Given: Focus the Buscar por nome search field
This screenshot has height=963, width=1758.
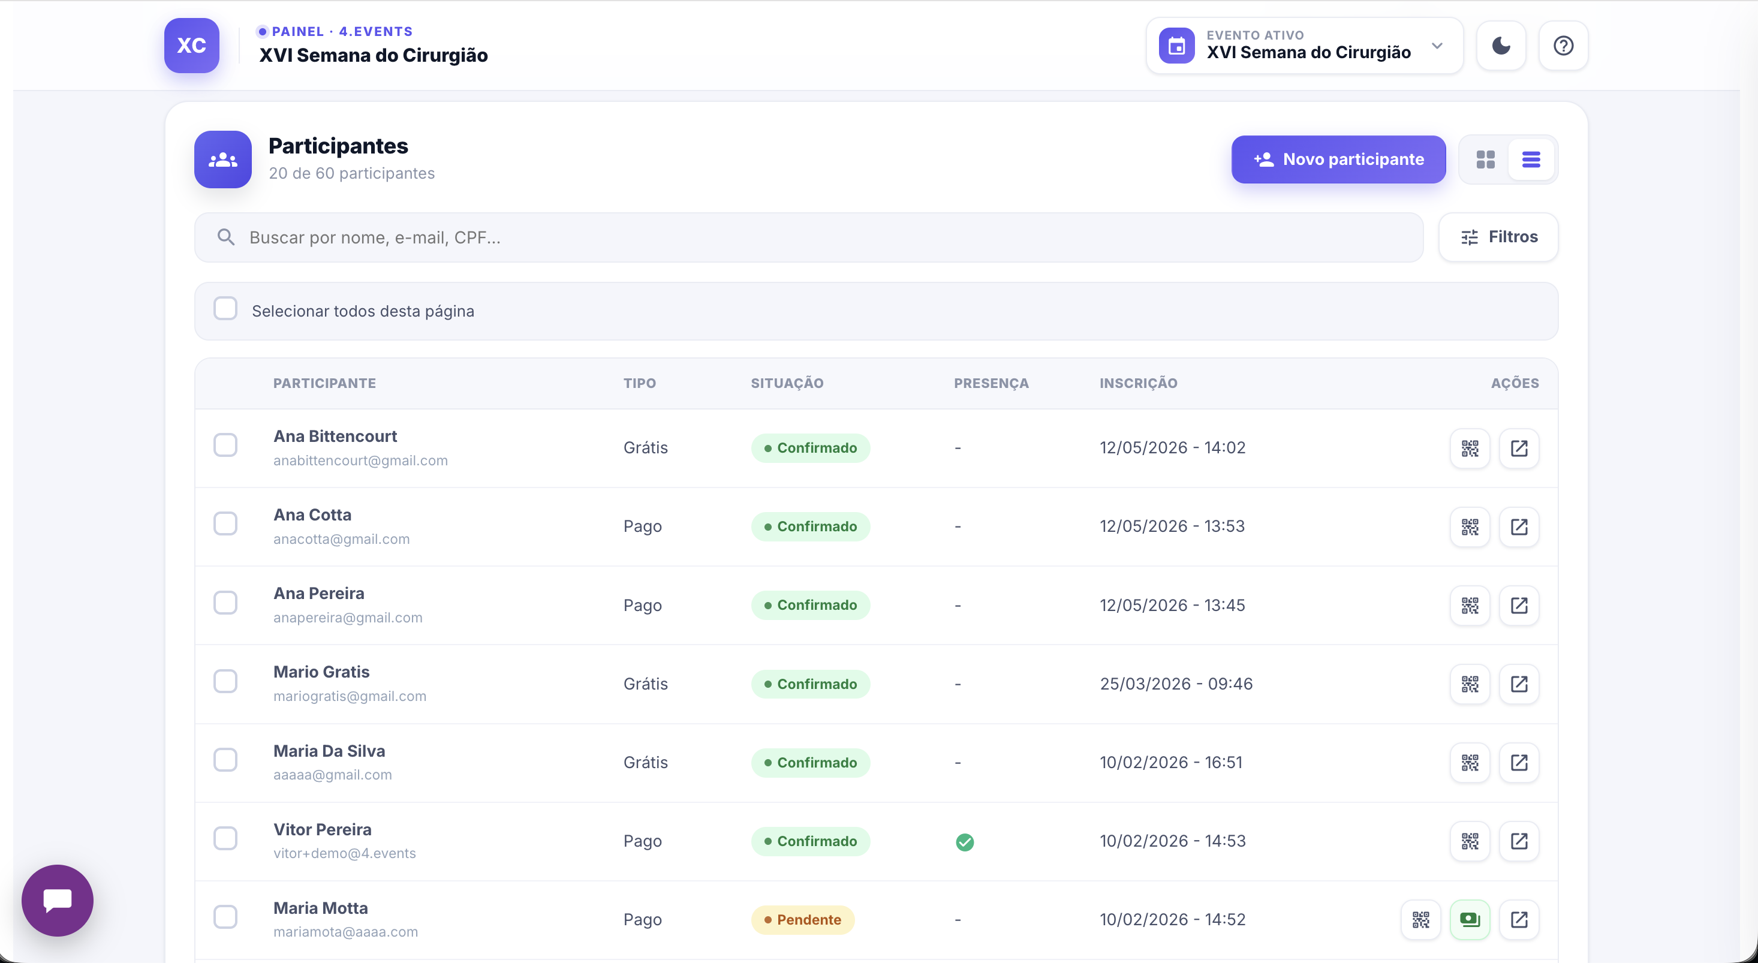Looking at the screenshot, I should (x=809, y=237).
